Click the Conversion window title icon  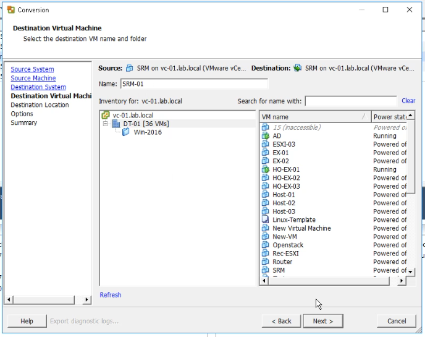tap(11, 10)
